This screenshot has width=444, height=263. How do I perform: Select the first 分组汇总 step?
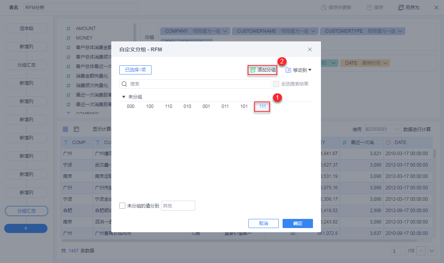[27, 65]
